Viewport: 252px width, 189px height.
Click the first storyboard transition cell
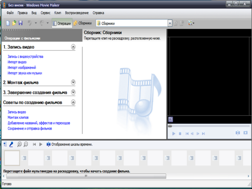pyautogui.click(x=24, y=158)
